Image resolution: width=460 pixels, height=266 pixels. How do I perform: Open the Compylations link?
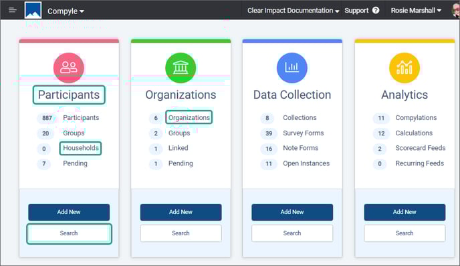416,117
